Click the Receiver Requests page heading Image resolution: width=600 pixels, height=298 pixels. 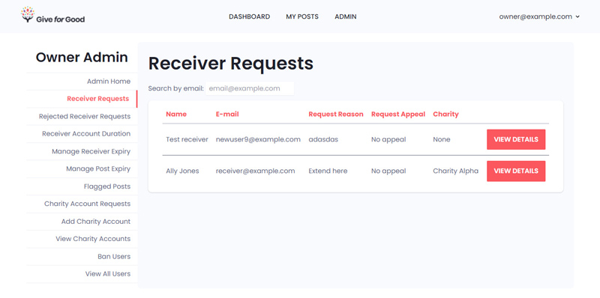pyautogui.click(x=231, y=64)
